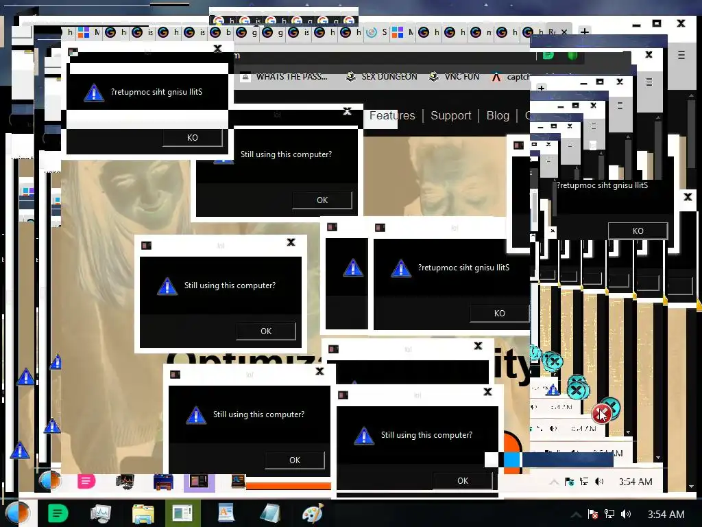Open the blue folder icon on the nested taskbar

163,482
